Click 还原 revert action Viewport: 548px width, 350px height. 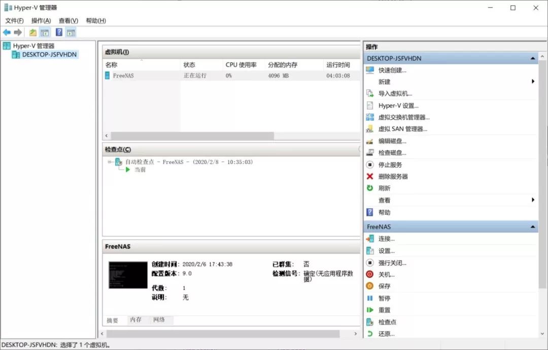click(x=386, y=334)
